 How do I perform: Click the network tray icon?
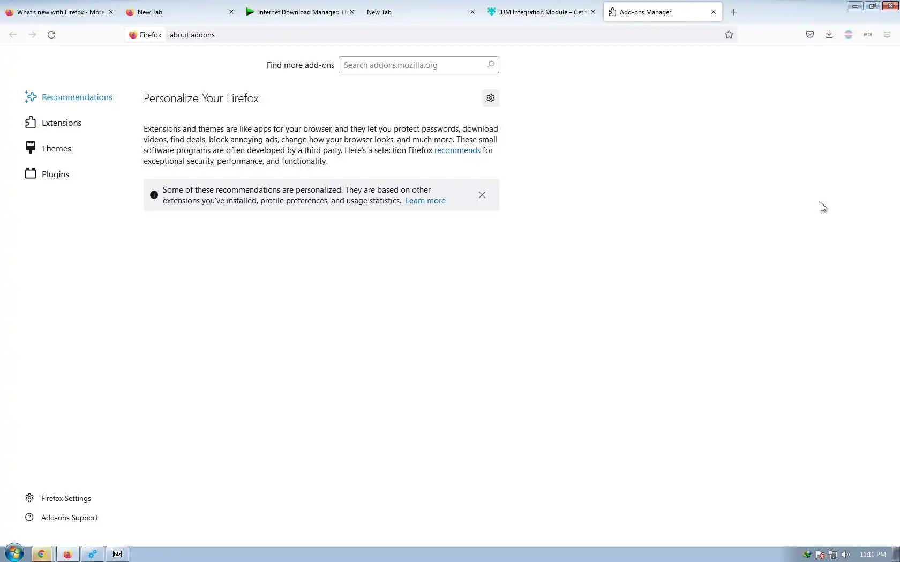(x=833, y=555)
